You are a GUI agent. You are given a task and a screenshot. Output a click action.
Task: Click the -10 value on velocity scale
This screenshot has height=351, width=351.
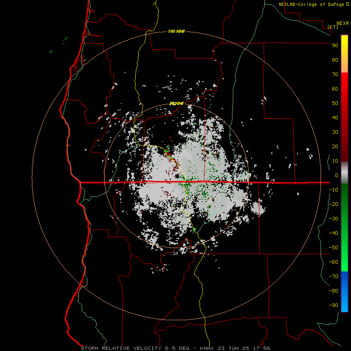click(333, 190)
